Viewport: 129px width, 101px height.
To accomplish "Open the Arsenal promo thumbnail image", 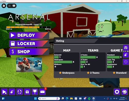I will pyautogui.click(x=29, y=65).
